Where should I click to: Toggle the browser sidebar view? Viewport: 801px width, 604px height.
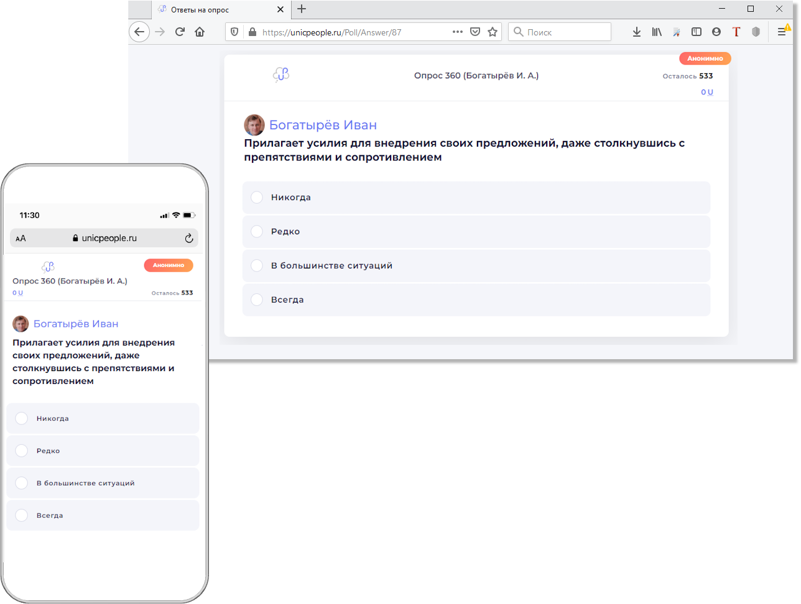coord(697,32)
